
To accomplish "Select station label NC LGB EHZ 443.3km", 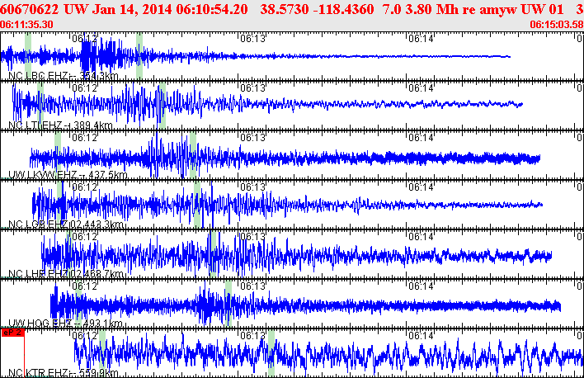I will (66, 224).
